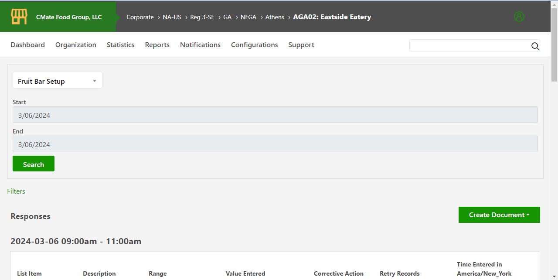558x280 pixels.
Task: Click the Start date field
Action: pos(275,115)
